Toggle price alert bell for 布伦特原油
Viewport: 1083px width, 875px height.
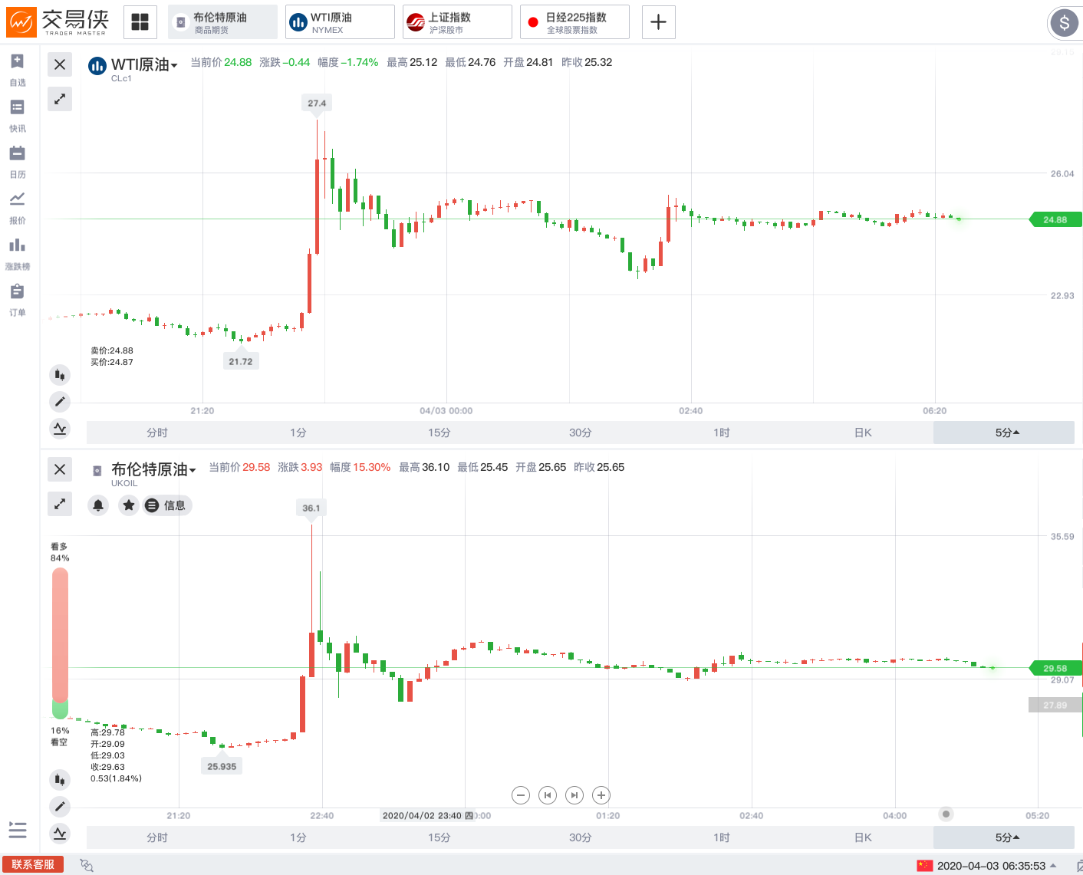[x=98, y=505]
